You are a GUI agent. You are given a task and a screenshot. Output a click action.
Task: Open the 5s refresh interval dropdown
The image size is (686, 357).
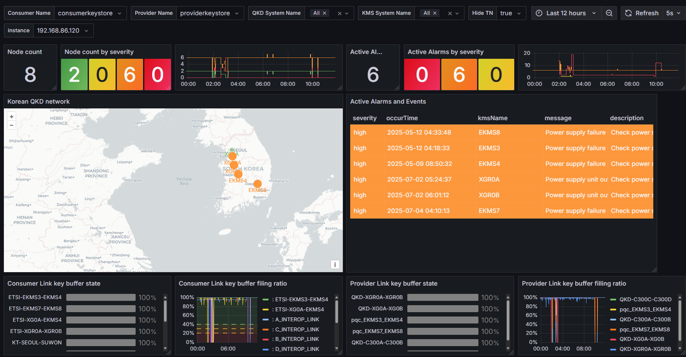coord(673,13)
